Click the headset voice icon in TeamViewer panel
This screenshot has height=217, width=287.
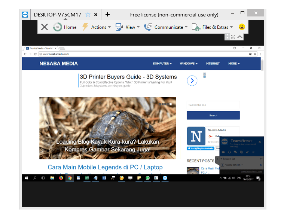point(229,152)
